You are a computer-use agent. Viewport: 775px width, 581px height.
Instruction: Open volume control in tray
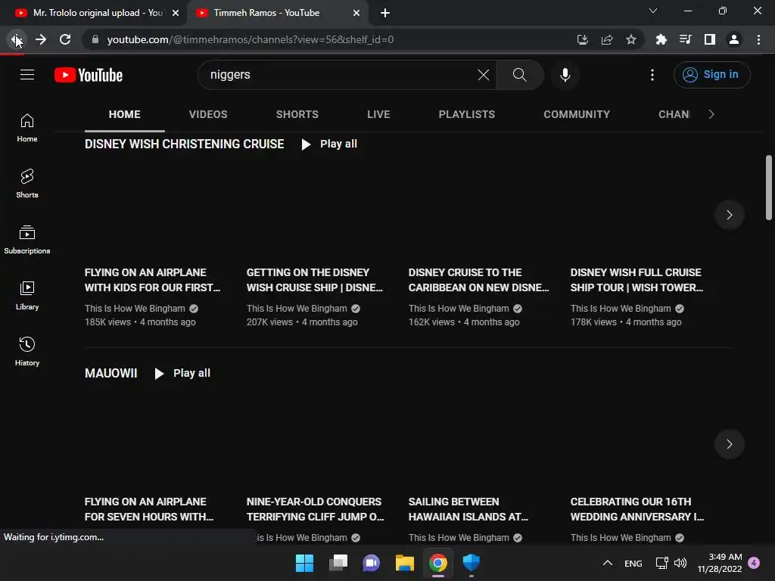click(x=680, y=563)
